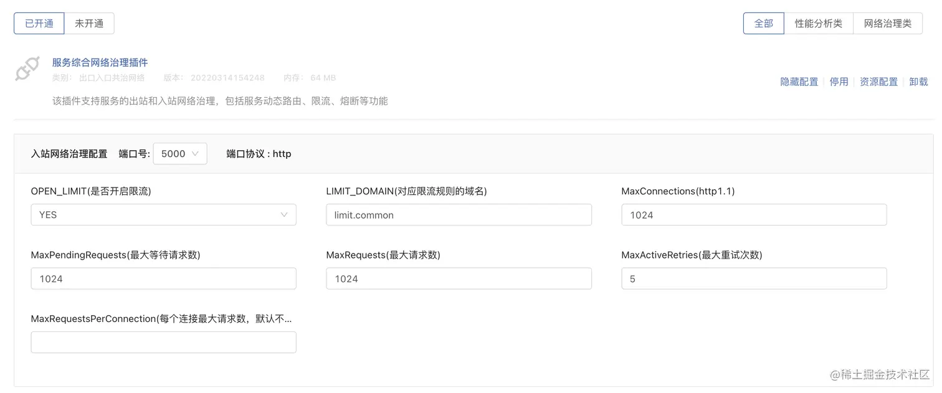Switch to the 未开通 tab

point(89,23)
